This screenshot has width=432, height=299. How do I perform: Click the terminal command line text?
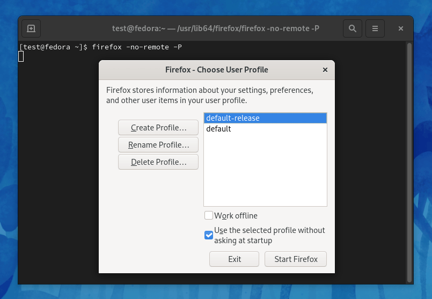tap(100, 47)
